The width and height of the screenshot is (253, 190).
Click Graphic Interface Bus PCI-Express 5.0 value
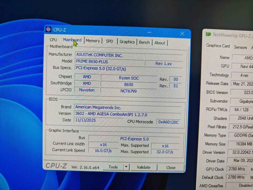click(x=134, y=139)
